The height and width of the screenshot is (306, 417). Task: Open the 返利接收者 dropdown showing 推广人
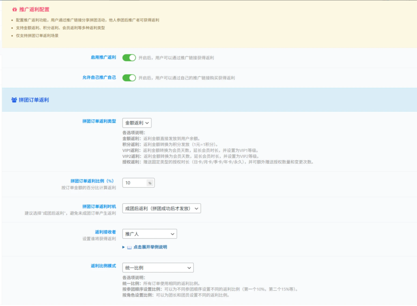point(149,234)
